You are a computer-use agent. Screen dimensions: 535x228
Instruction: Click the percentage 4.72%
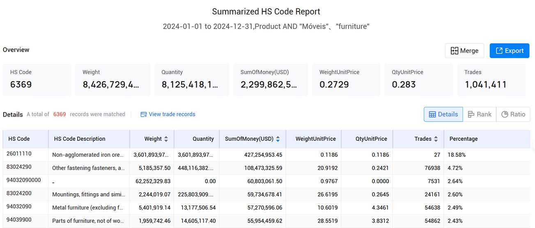(x=455, y=168)
